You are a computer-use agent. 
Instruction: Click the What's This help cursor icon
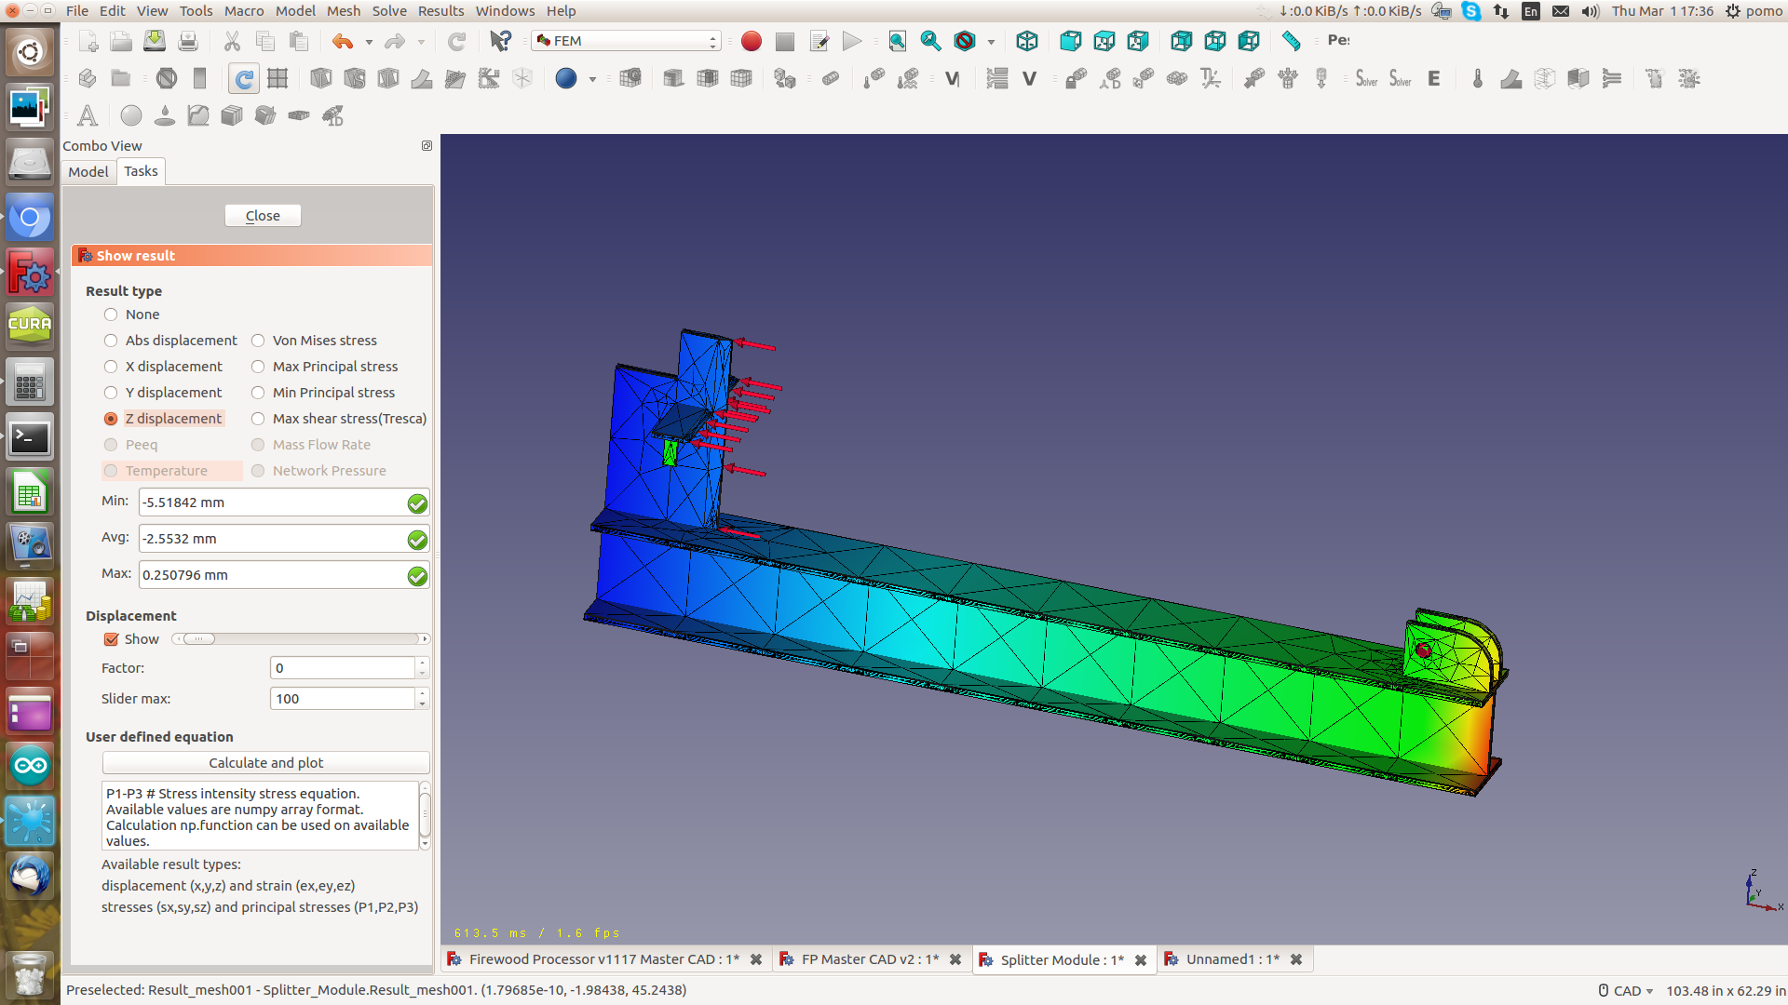coord(500,41)
